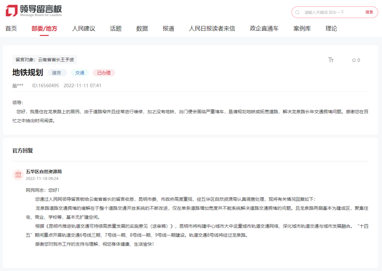Image resolution: width=382 pixels, height=271 pixels.
Task: Click the 已办理 status tag
Action: (104, 73)
